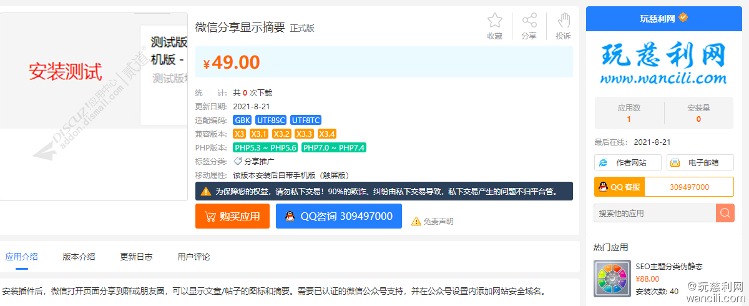Click the 安装量 count box
This screenshot has width=749, height=306.
tap(698, 113)
